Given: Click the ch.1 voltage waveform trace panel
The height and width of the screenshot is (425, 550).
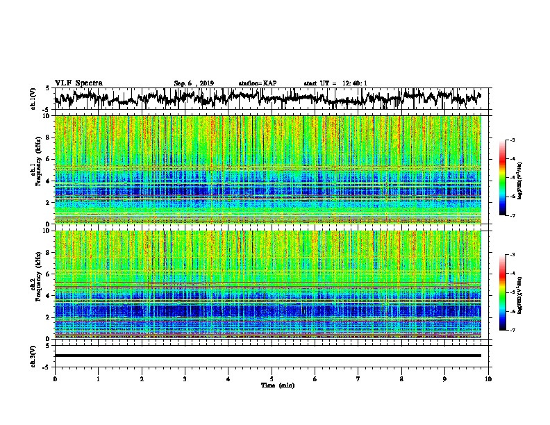Looking at the screenshot, I should 272,99.
